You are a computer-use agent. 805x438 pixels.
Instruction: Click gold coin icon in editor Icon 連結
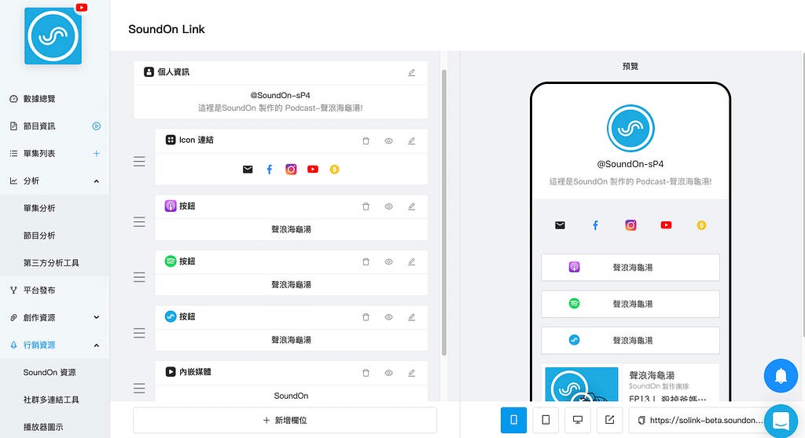334,170
